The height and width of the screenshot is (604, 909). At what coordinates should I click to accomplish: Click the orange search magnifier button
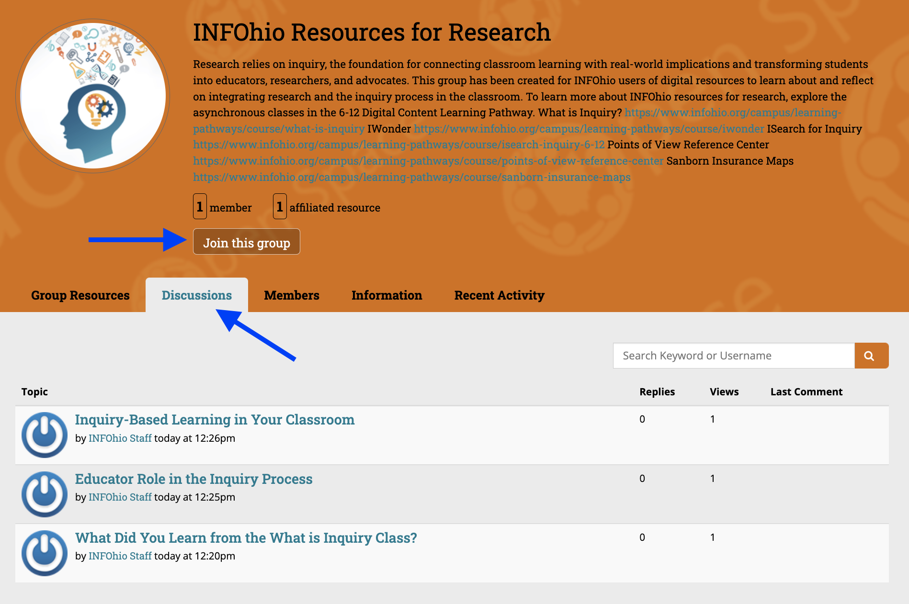coord(871,356)
